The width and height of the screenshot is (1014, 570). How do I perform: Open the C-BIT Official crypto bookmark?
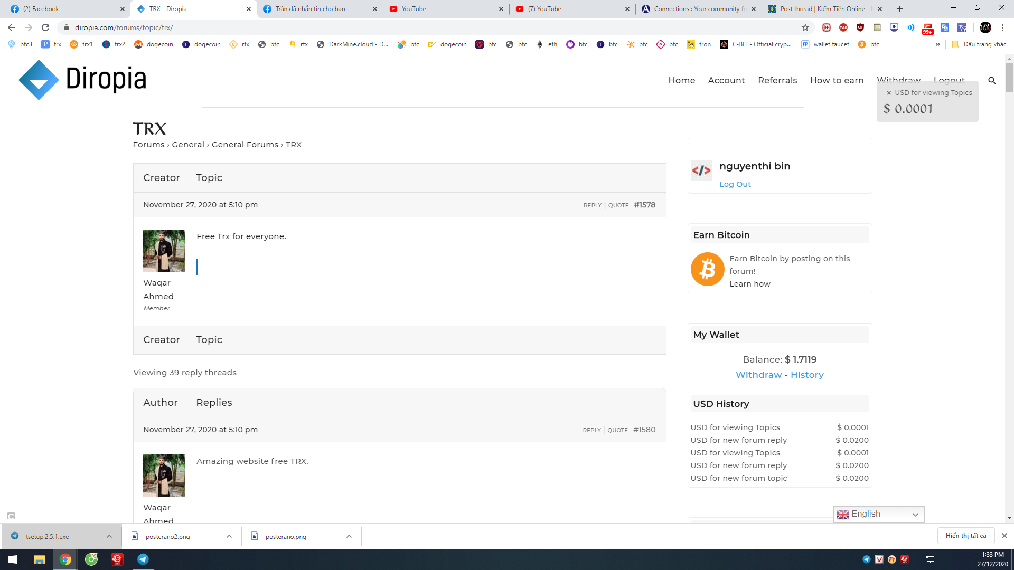tap(756, 44)
